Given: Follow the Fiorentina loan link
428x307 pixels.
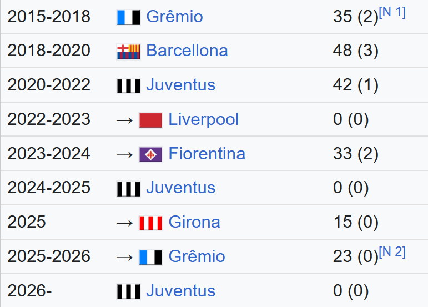Looking at the screenshot, I should [207, 153].
